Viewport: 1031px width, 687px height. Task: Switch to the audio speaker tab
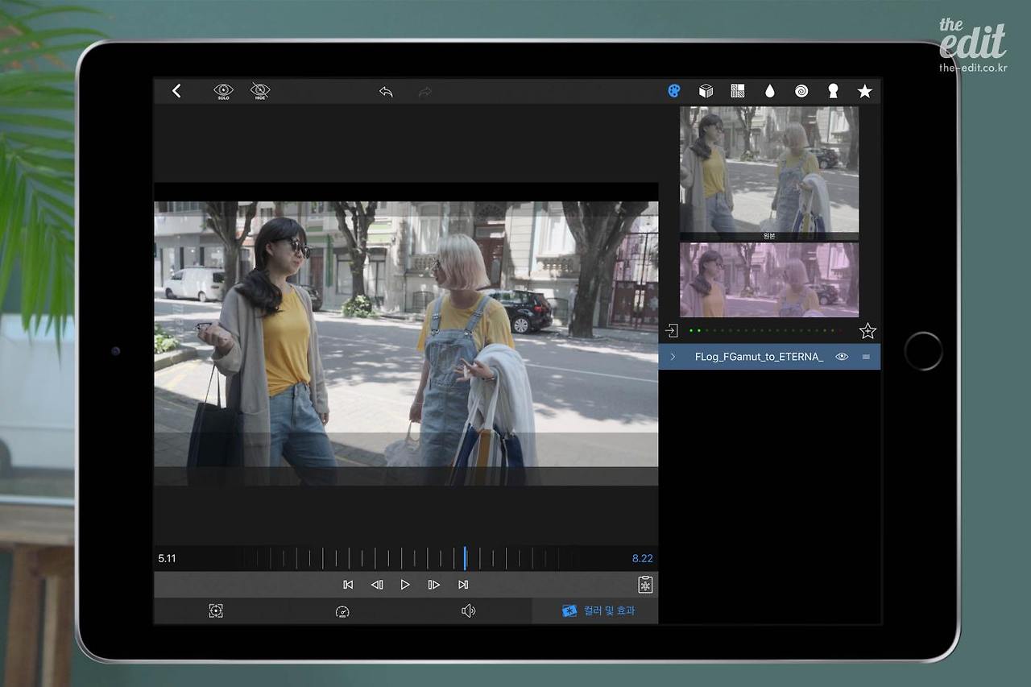(468, 611)
